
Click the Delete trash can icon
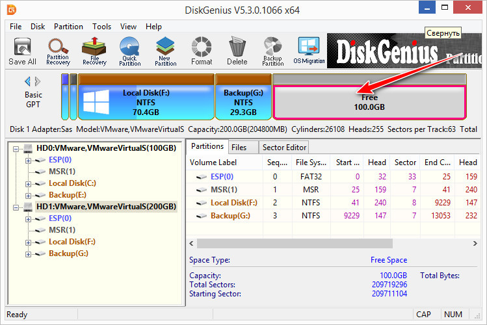coord(237,51)
